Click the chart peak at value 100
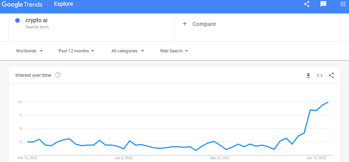Screen dimensions: 349x162 coord(327,102)
